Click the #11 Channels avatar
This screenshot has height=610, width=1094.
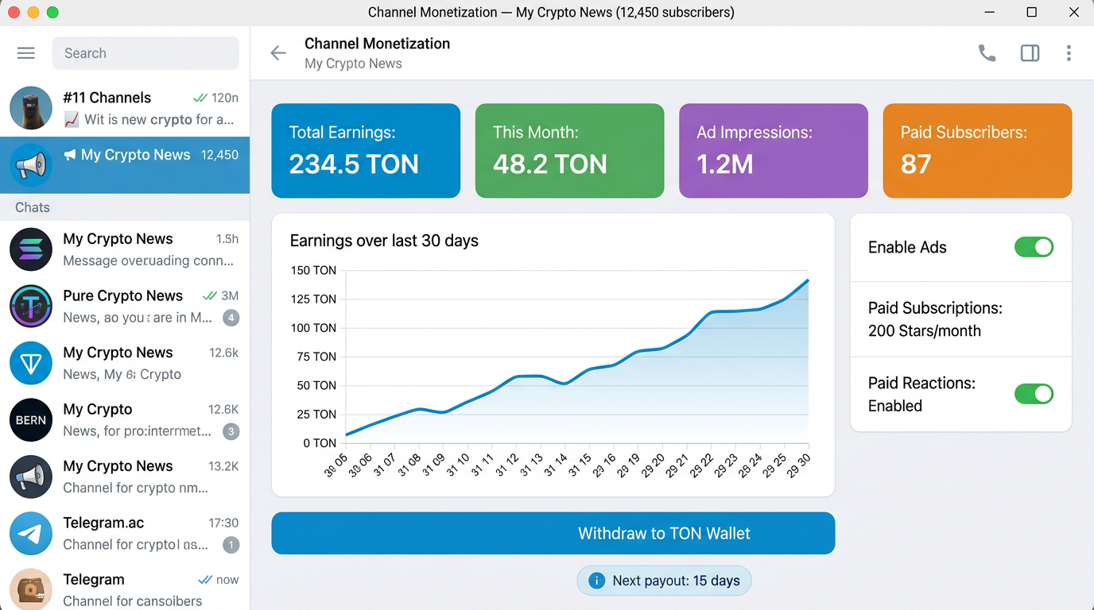31,108
